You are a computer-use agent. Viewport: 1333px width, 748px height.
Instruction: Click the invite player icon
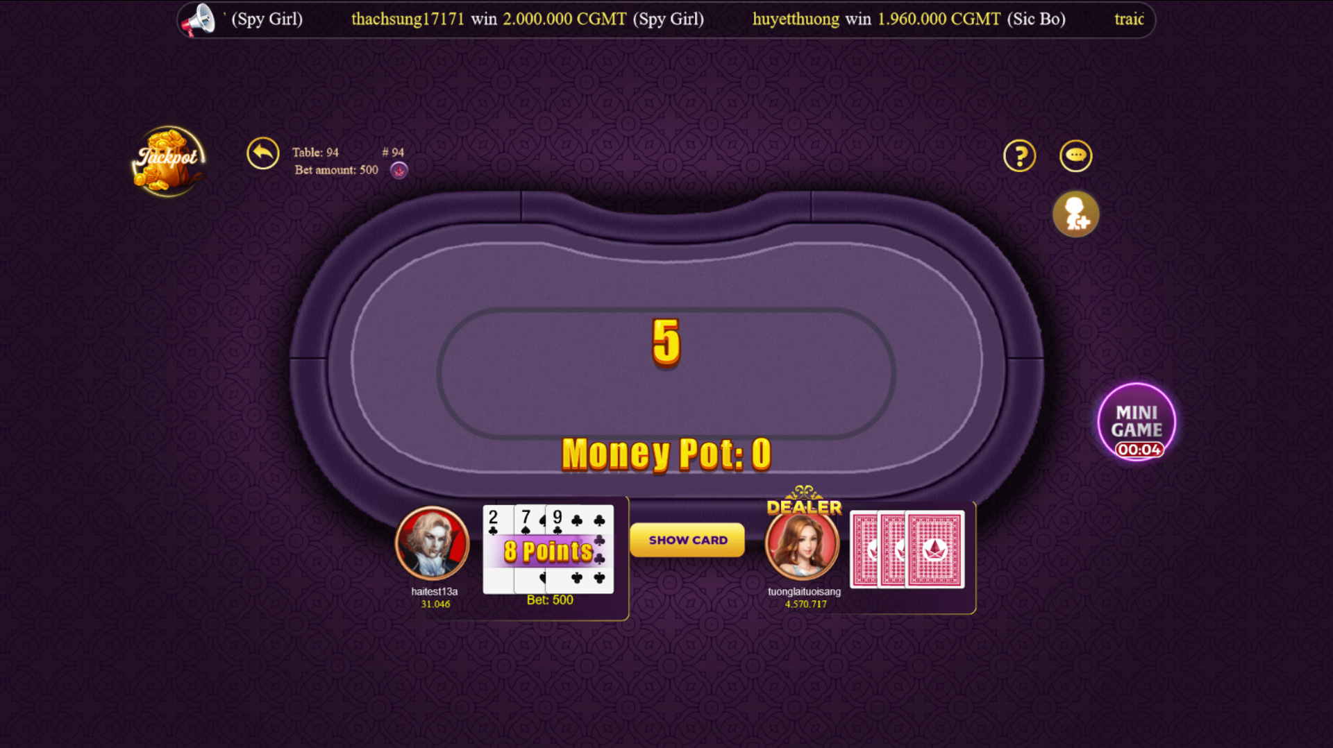pyautogui.click(x=1075, y=214)
